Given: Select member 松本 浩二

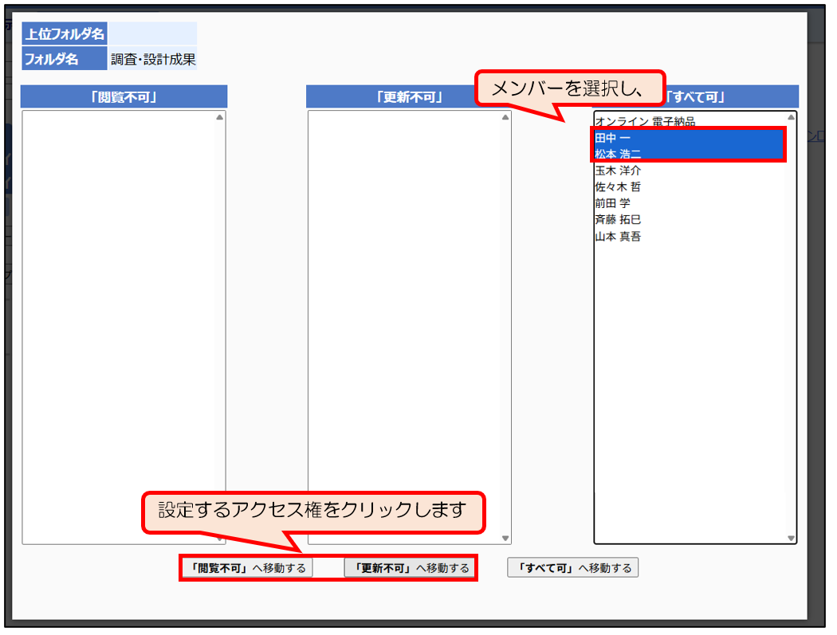Looking at the screenshot, I should point(618,154).
